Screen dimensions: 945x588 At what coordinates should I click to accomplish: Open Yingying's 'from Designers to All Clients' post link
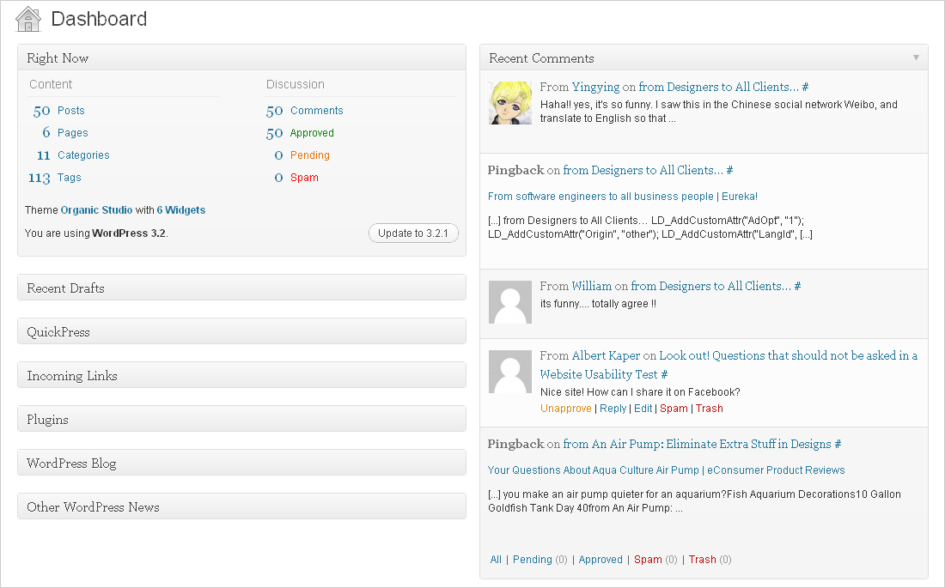click(718, 87)
